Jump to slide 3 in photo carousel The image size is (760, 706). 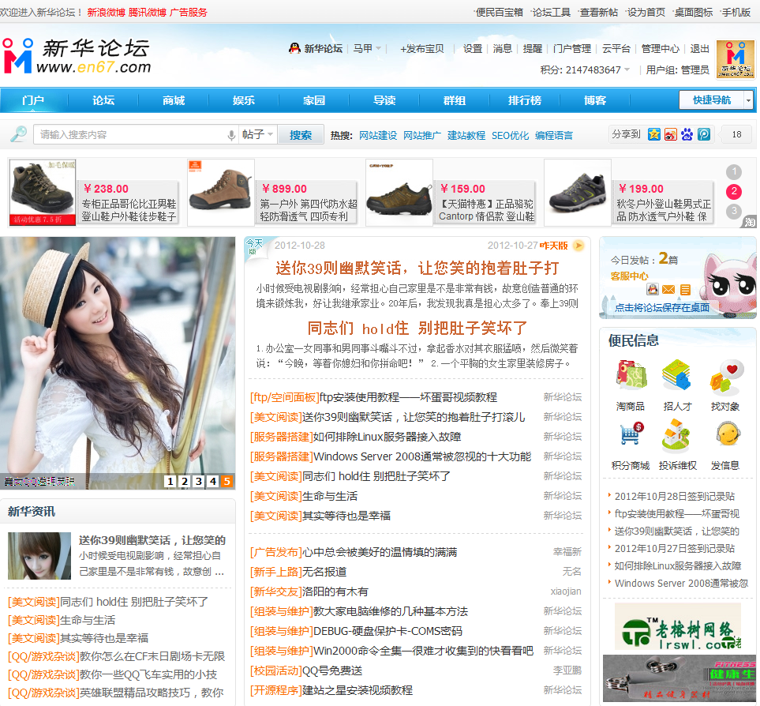(197, 480)
